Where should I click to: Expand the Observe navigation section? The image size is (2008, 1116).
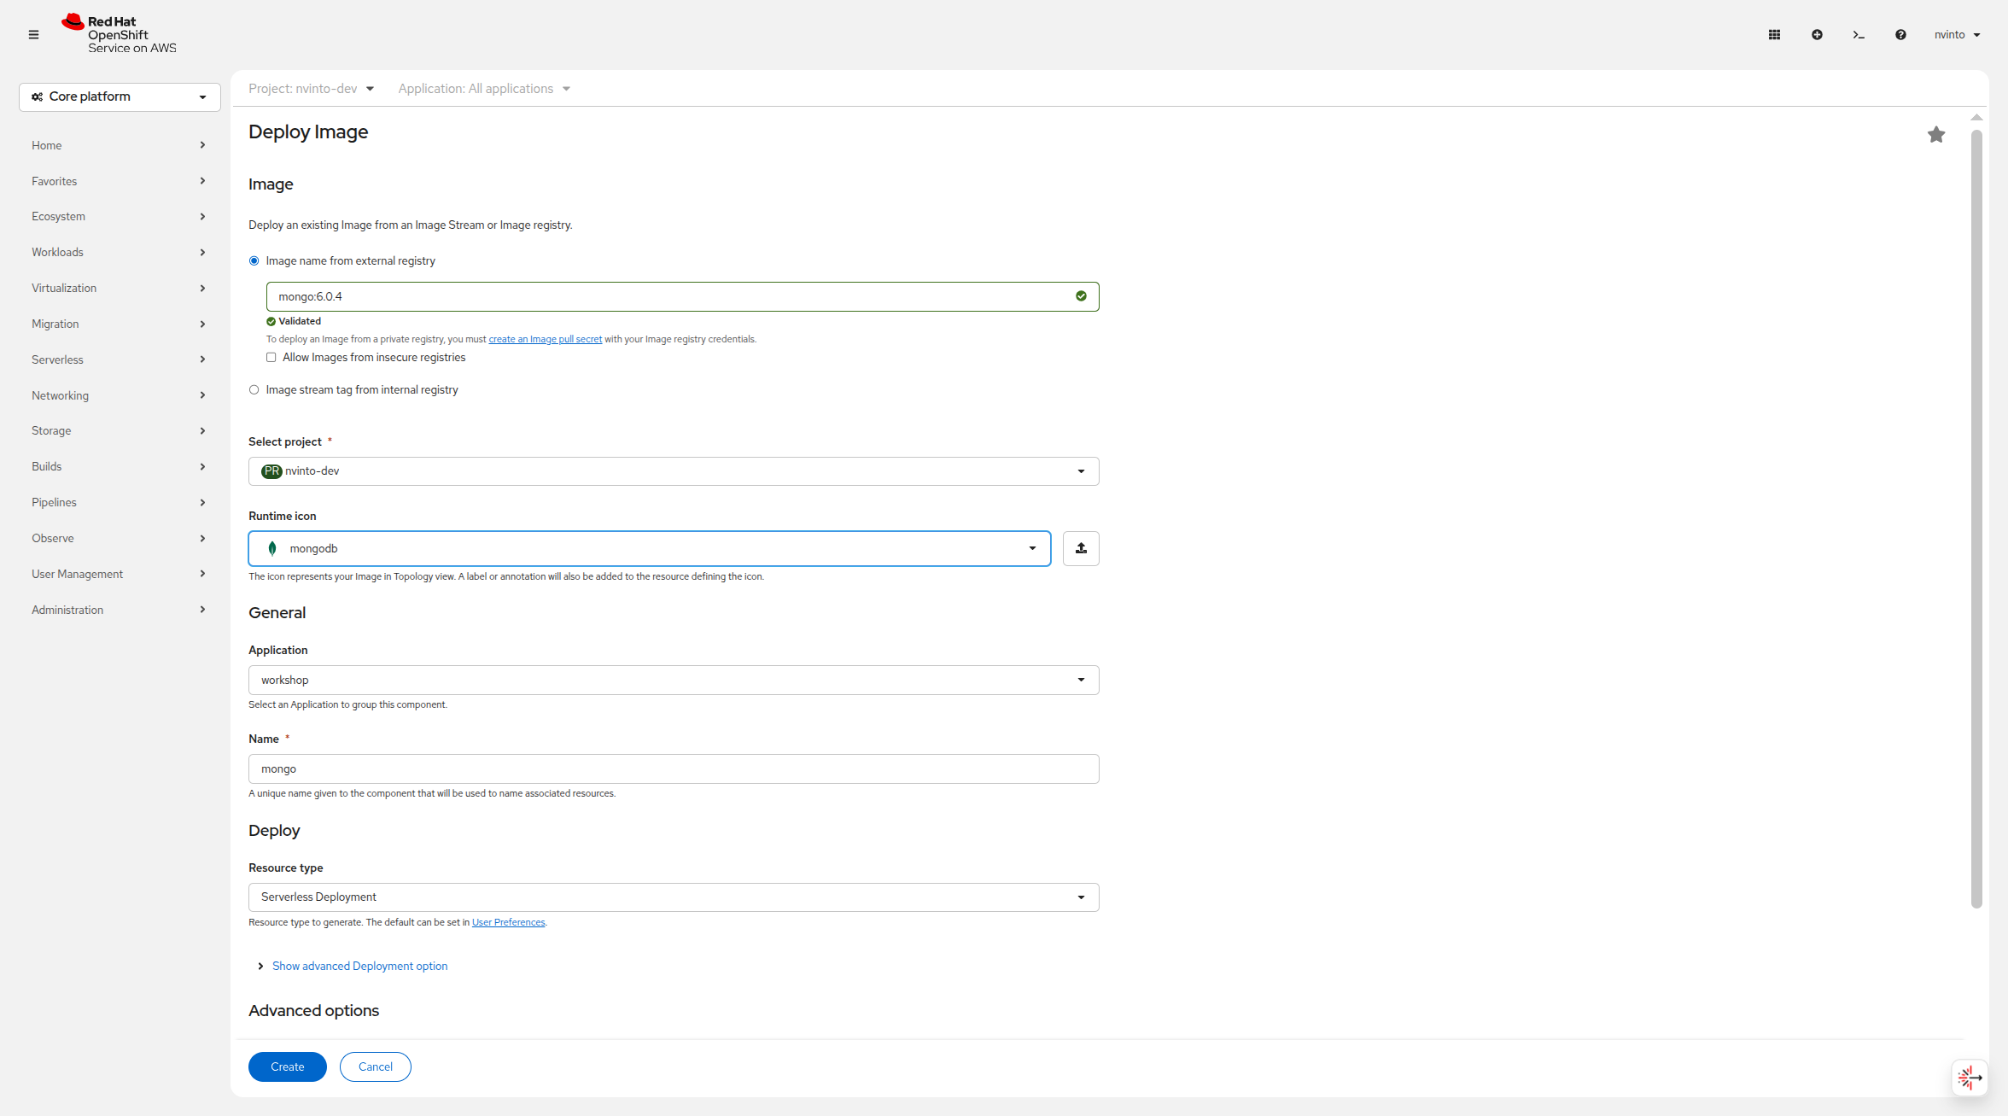click(119, 539)
